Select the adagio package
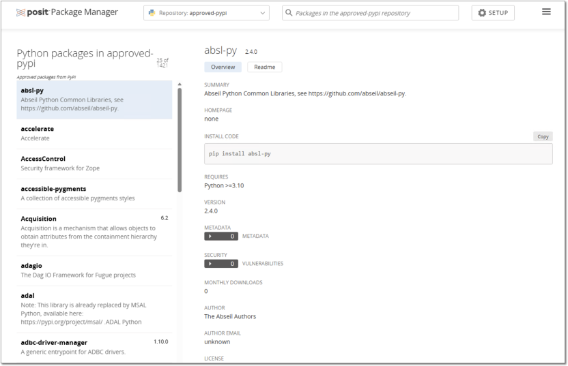 pos(94,271)
